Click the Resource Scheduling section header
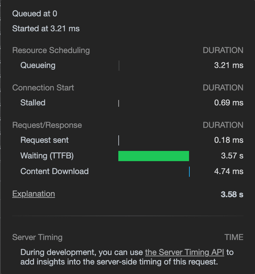 click(51, 50)
